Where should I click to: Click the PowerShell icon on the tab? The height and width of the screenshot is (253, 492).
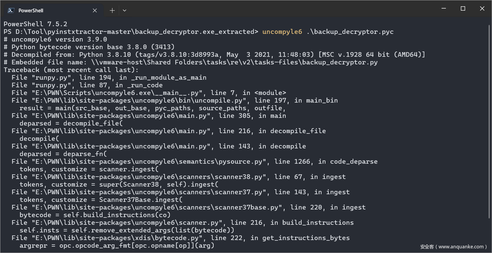[x=11, y=10]
